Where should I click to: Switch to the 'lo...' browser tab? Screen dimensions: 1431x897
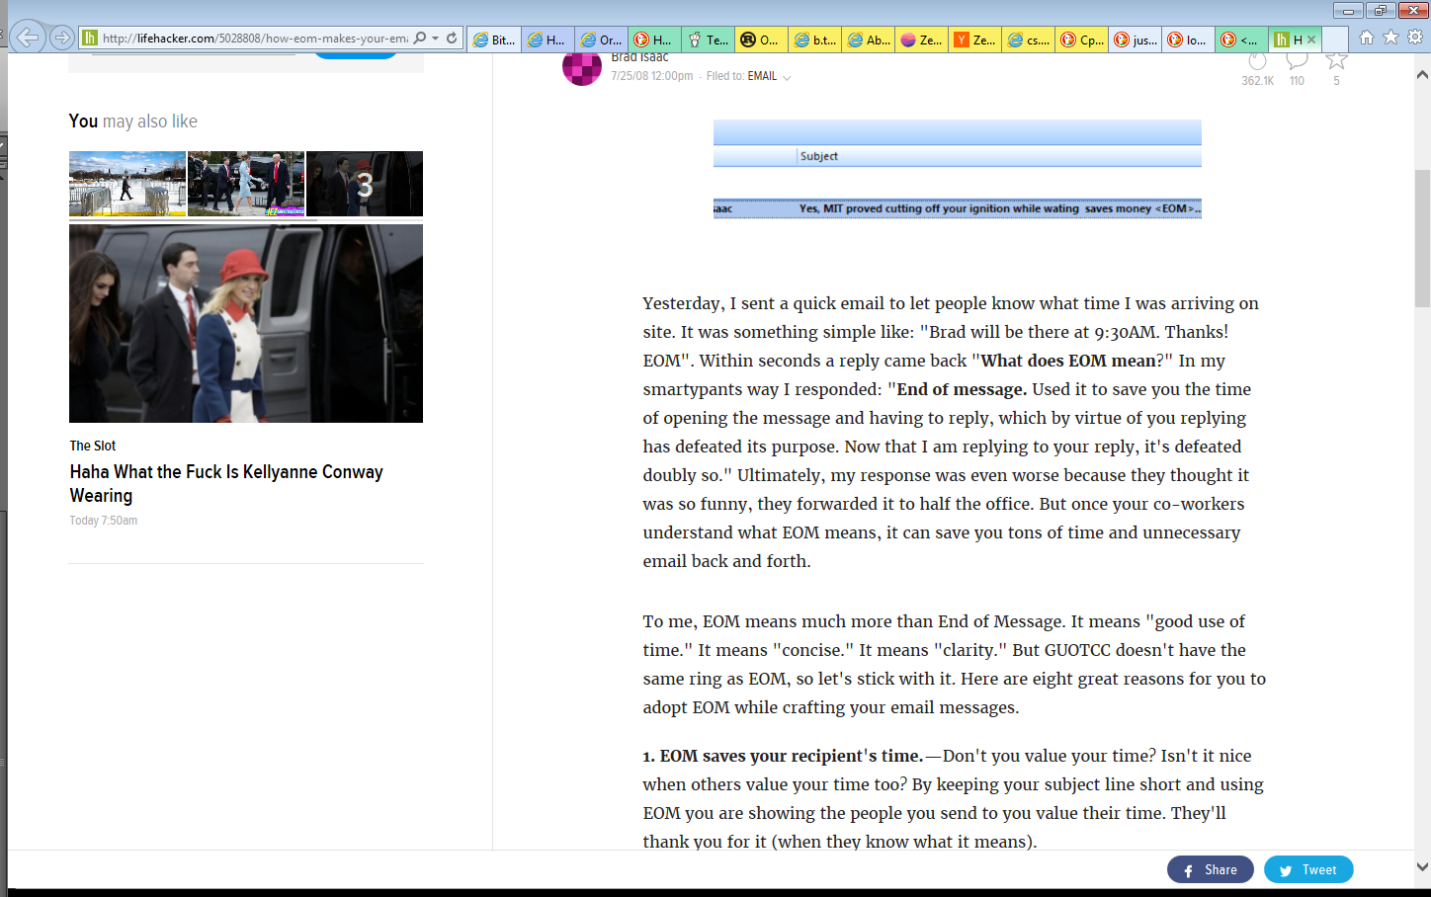point(1188,40)
